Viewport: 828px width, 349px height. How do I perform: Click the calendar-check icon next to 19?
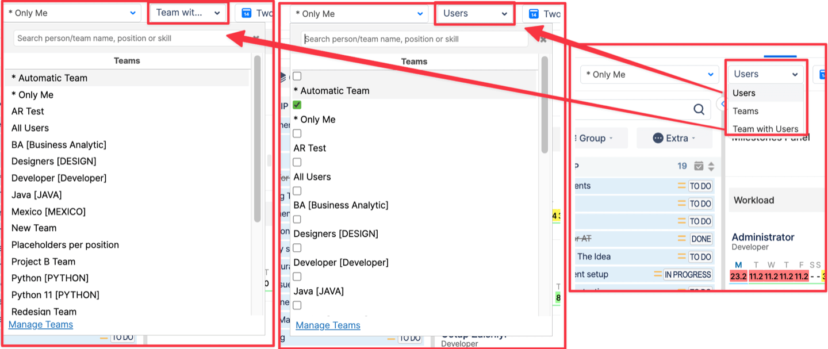click(x=699, y=166)
